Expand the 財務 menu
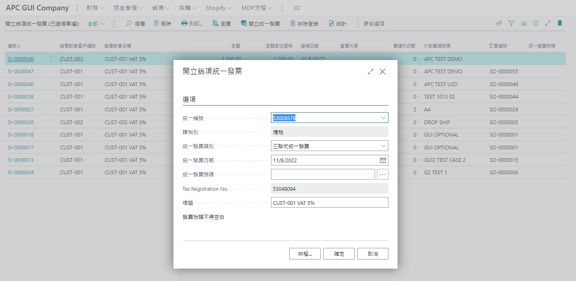The height and width of the screenshot is (281, 576). point(95,8)
